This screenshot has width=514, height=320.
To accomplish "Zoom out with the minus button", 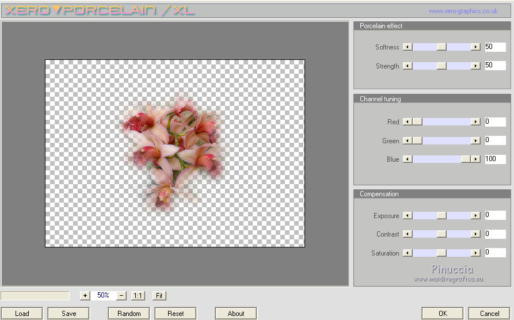I will (x=121, y=295).
